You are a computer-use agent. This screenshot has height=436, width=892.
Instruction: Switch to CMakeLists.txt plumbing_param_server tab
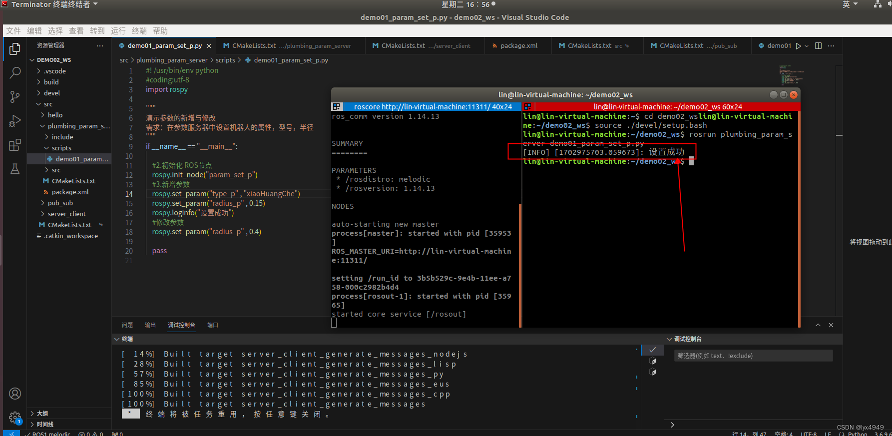click(x=291, y=45)
